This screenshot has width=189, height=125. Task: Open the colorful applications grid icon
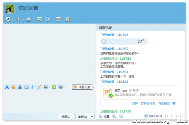click(67, 19)
